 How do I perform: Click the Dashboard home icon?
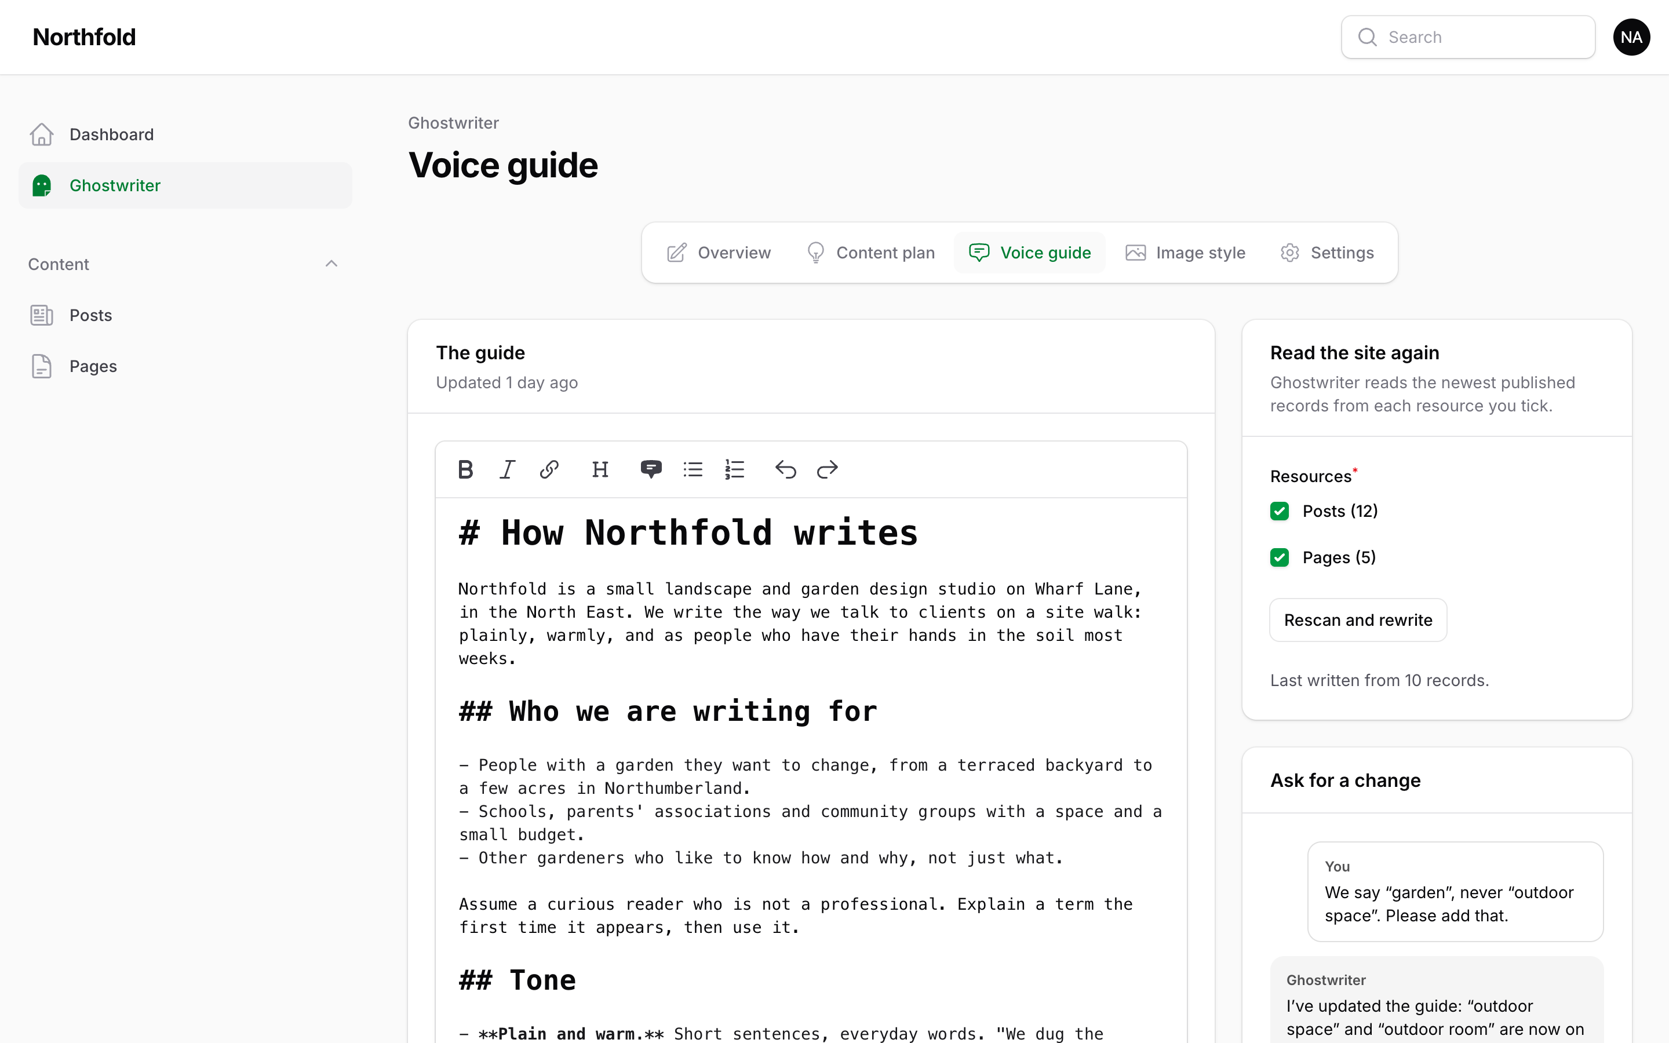41,134
